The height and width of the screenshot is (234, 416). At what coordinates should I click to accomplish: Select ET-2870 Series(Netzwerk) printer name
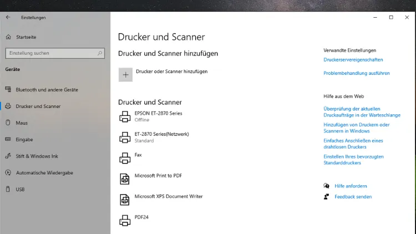click(x=161, y=134)
